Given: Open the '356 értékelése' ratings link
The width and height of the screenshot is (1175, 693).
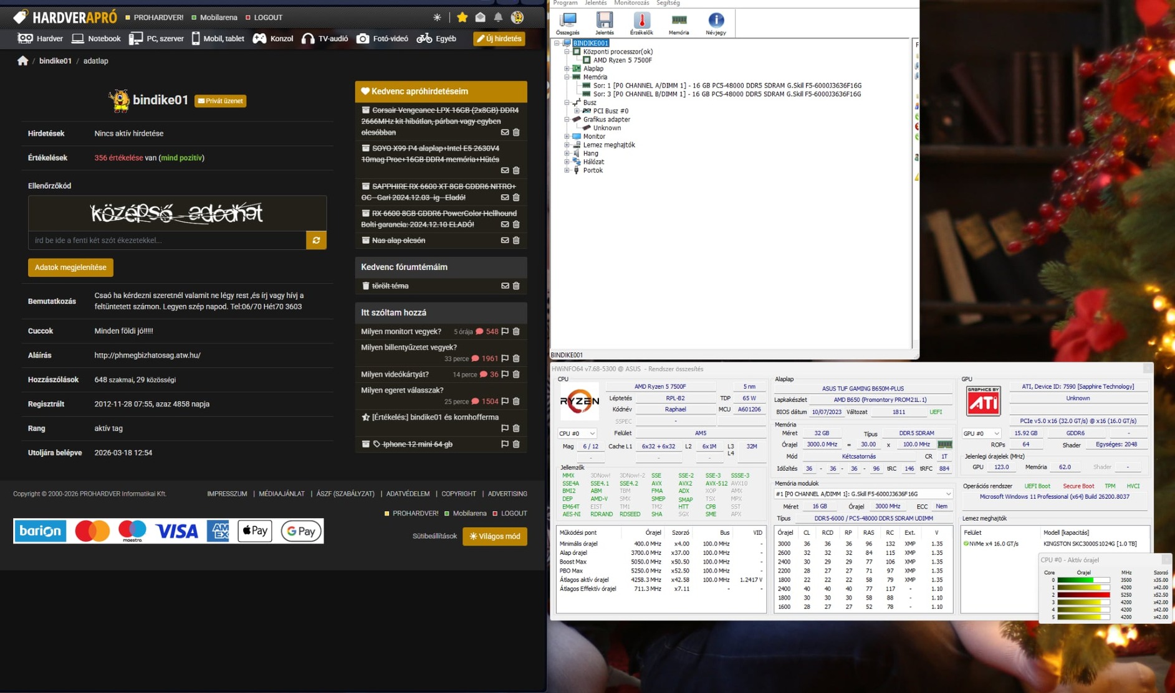Looking at the screenshot, I should coord(118,158).
